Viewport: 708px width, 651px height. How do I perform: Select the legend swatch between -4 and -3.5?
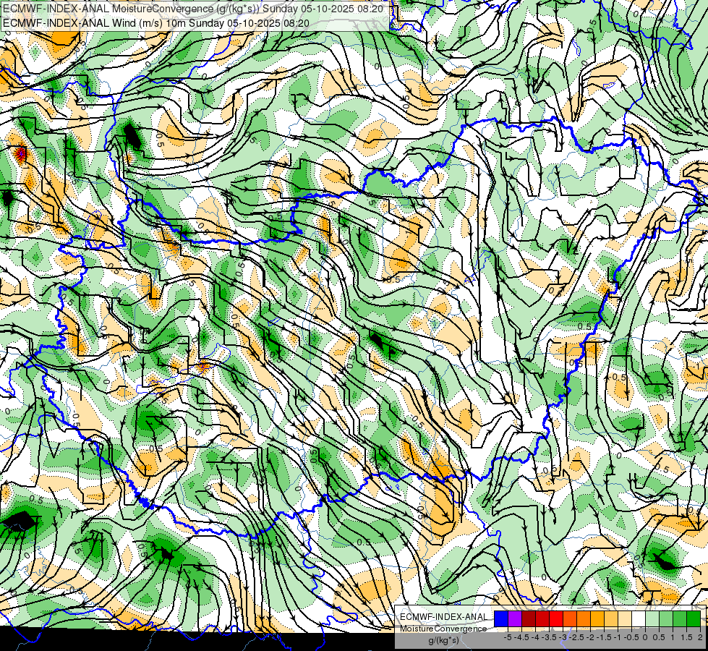(542, 618)
